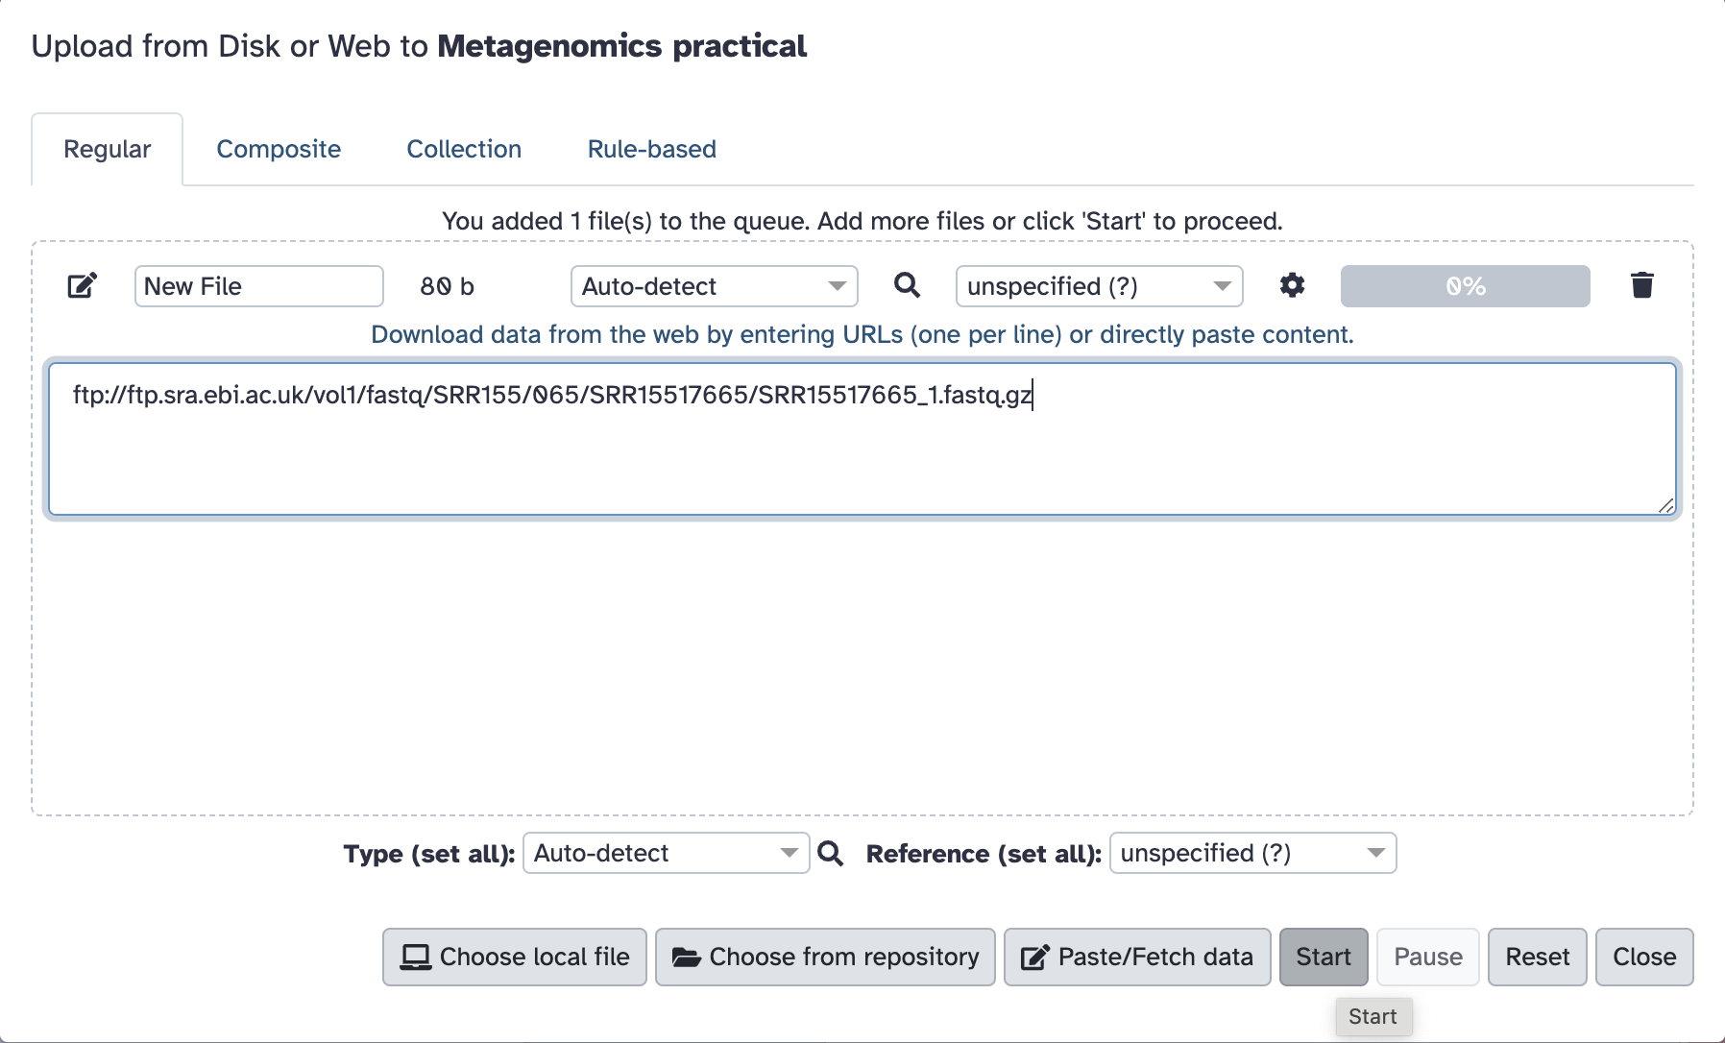Viewport: 1725px width, 1043px height.
Task: Open the Collection tab
Action: (464, 149)
